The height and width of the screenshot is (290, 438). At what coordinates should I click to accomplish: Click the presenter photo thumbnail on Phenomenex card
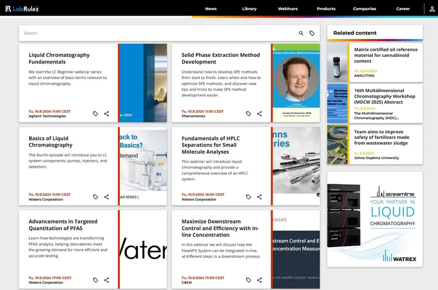(296, 83)
